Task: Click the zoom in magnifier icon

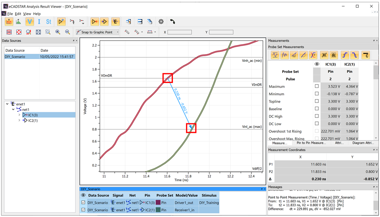Action: 58,32
